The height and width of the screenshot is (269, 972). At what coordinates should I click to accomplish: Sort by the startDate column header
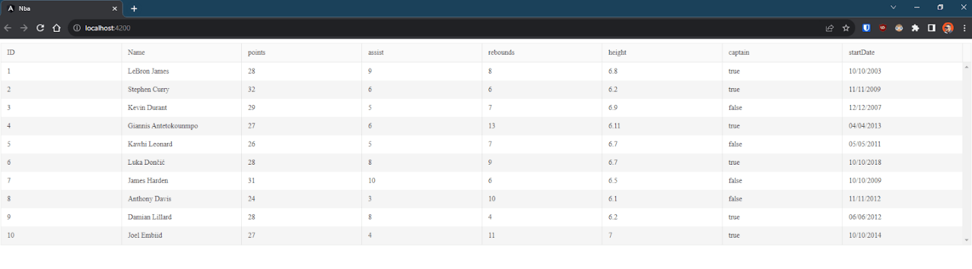point(903,52)
